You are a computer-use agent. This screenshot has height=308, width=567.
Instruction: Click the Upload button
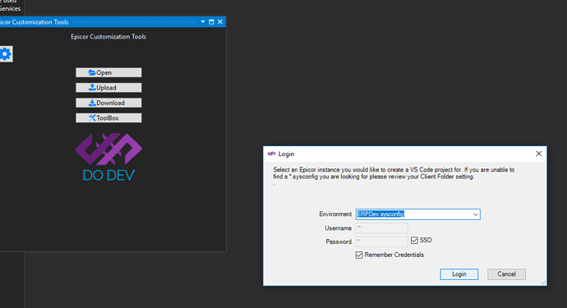[x=108, y=88]
